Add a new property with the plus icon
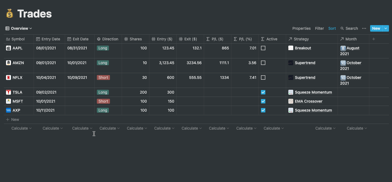Image resolution: width=392 pixels, height=182 pixels. pos(373,39)
